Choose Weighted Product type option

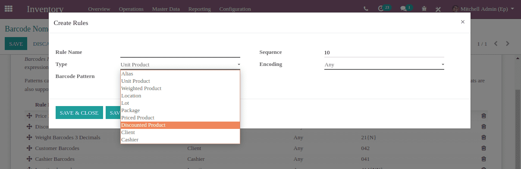(180, 88)
